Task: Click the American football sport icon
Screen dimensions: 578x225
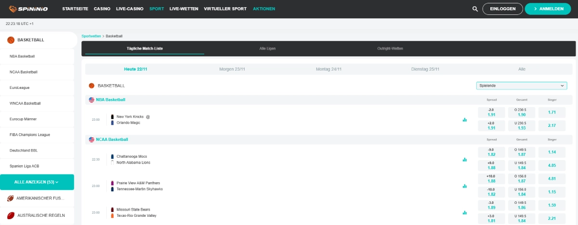Action: click(11, 198)
